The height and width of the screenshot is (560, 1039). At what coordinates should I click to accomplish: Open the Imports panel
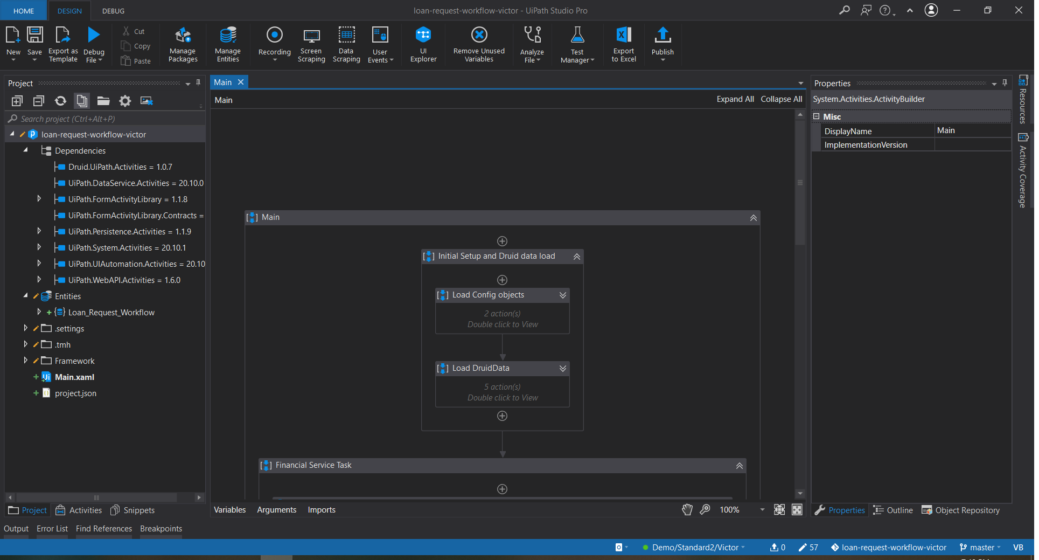[322, 510]
